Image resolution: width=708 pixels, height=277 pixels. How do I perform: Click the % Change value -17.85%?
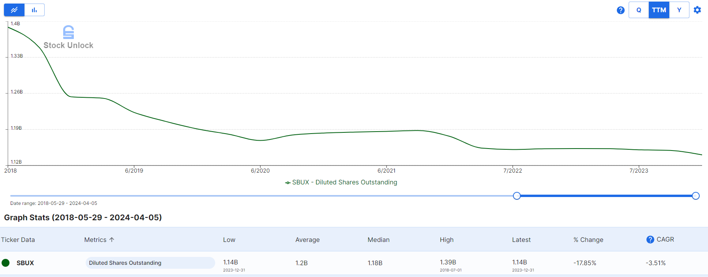pos(585,263)
